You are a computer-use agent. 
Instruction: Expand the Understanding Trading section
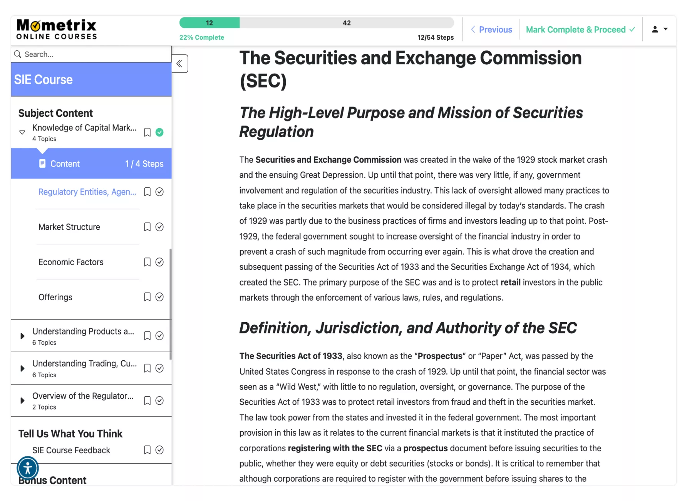pyautogui.click(x=22, y=368)
